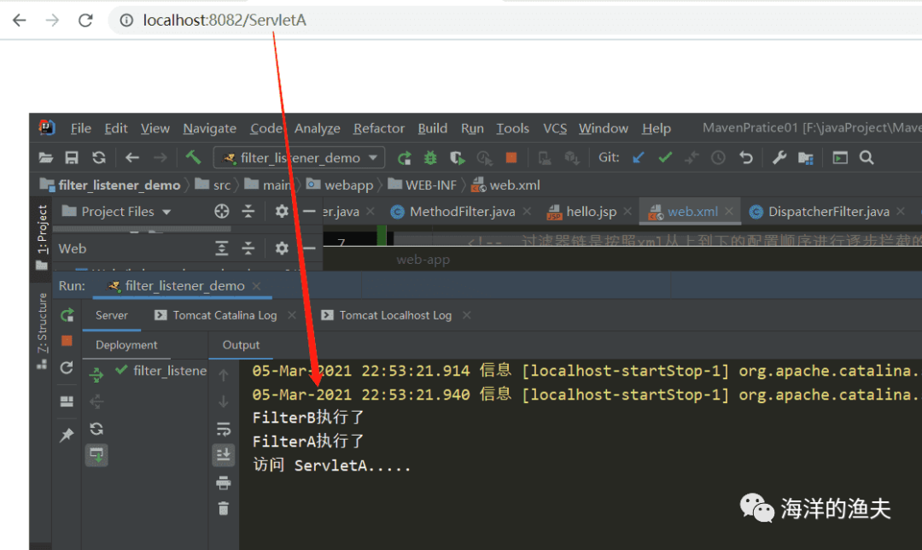Click Git Rollback undo icon

tap(745, 158)
